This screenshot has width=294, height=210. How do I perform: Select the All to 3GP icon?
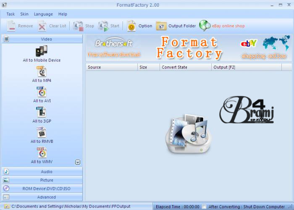pyautogui.click(x=41, y=112)
